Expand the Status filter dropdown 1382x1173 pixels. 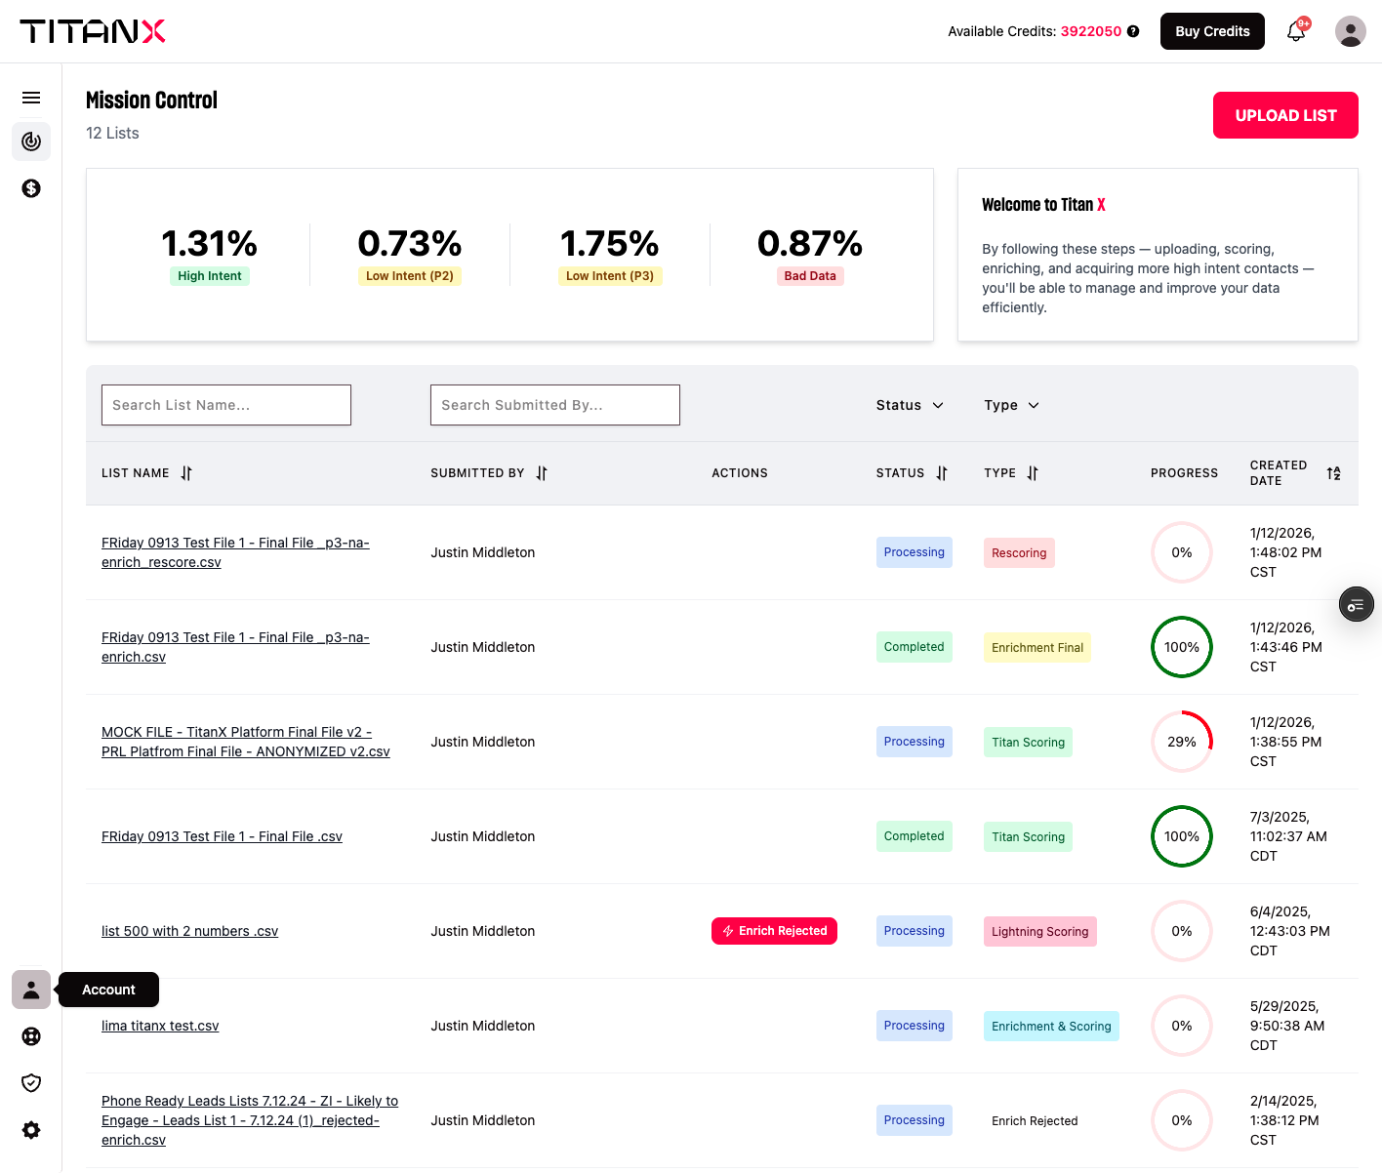pos(910,405)
